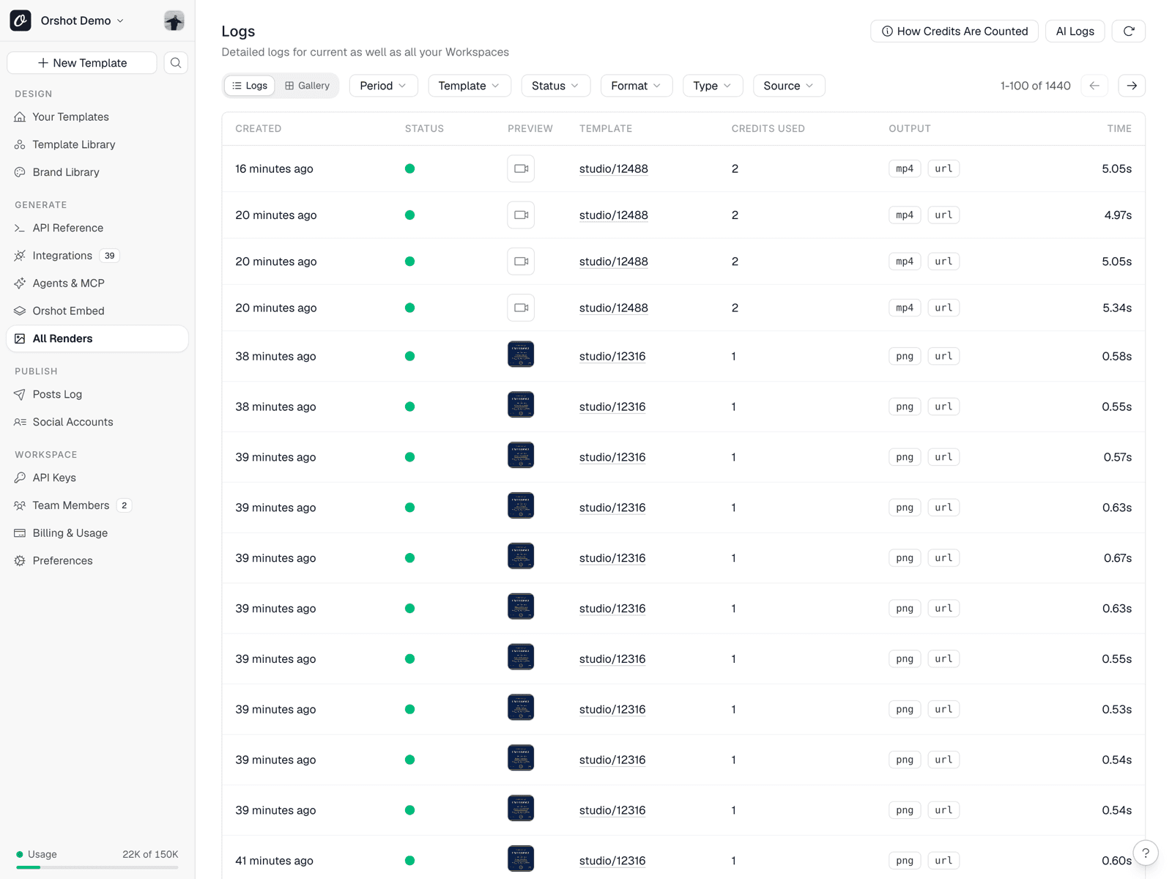
Task: Click the refresh icon button near AI Logs
Action: click(1128, 31)
